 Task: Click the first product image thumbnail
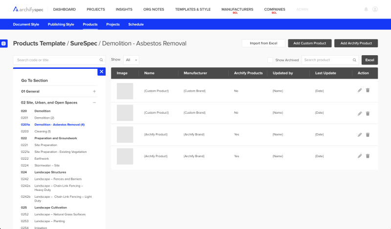(x=125, y=91)
